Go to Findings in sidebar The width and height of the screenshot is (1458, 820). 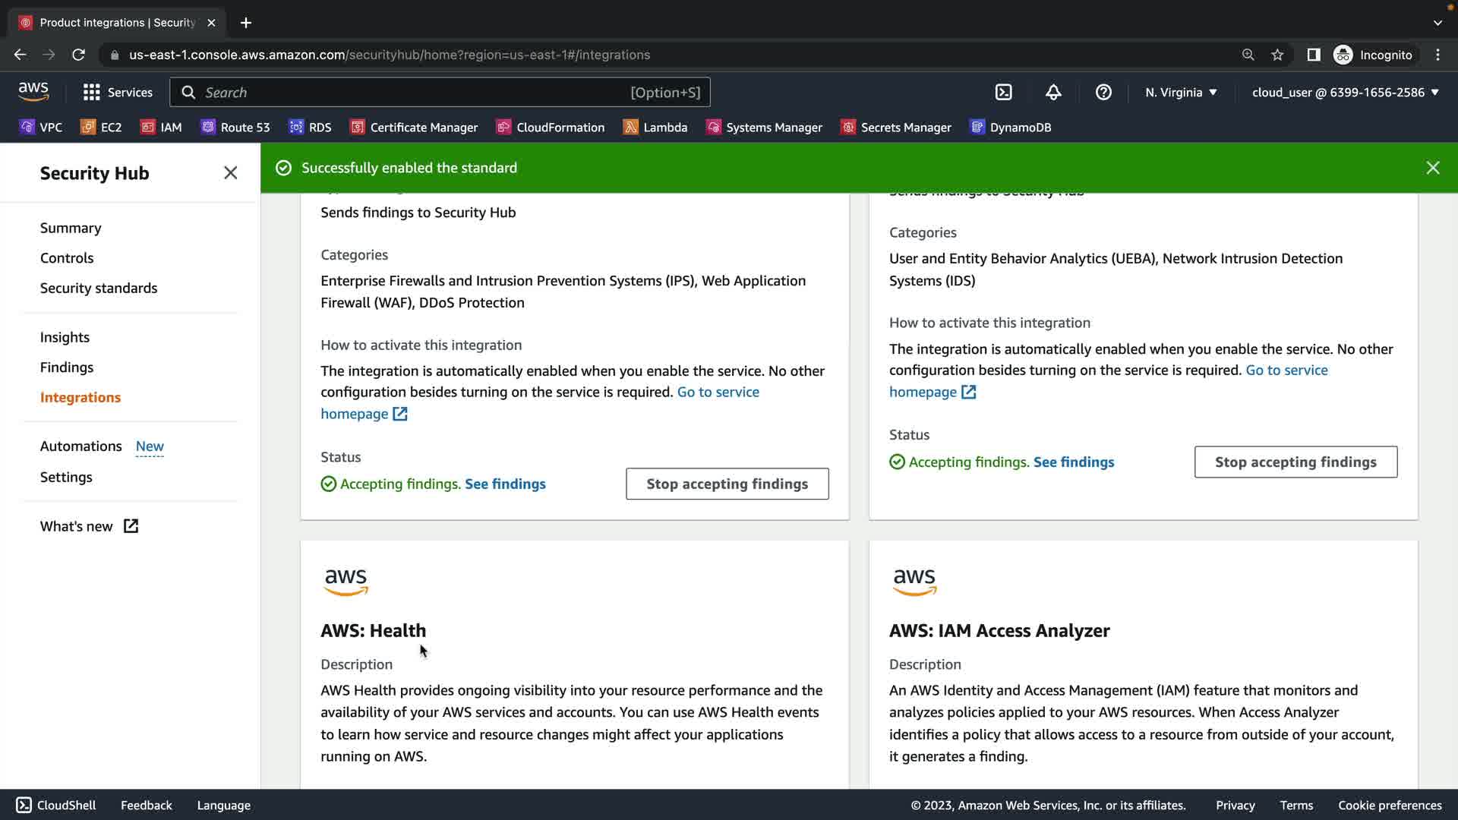(x=67, y=367)
